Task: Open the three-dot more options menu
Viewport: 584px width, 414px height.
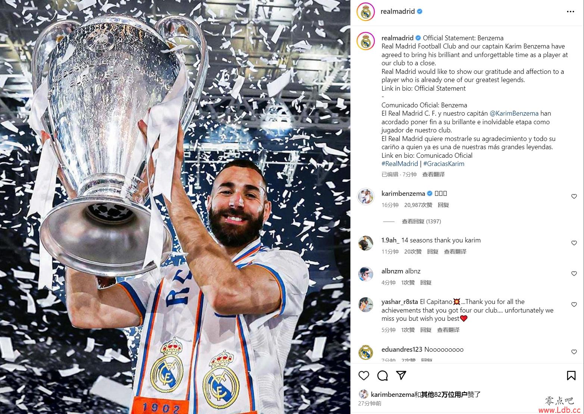Action: tap(571, 12)
